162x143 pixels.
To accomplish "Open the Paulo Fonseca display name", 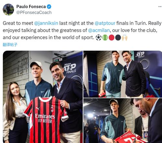I will [x=31, y=6].
